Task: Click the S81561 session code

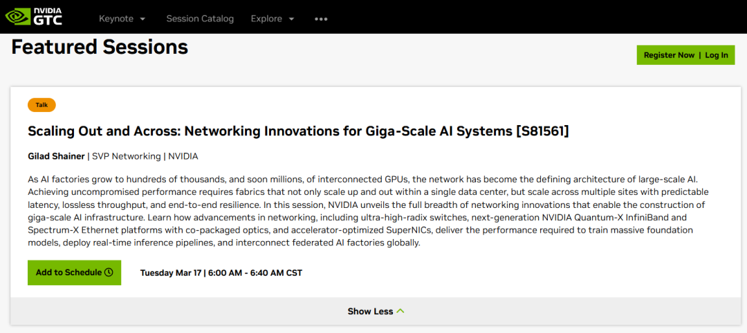Action: click(x=542, y=131)
